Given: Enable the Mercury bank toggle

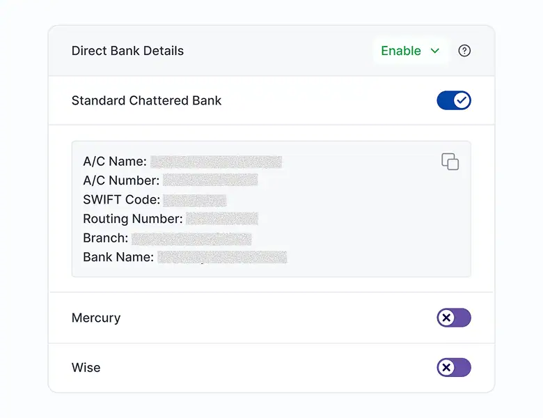Looking at the screenshot, I should tap(454, 318).
